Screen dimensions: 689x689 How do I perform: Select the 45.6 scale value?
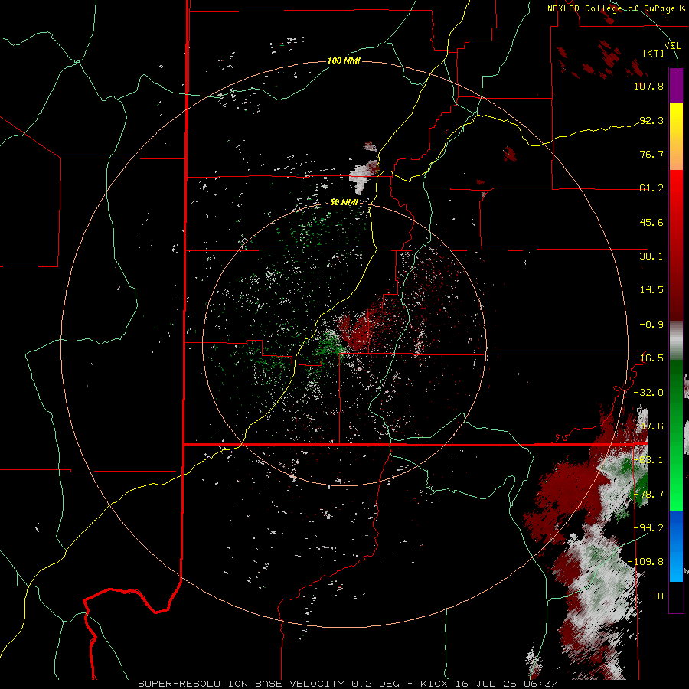(651, 222)
